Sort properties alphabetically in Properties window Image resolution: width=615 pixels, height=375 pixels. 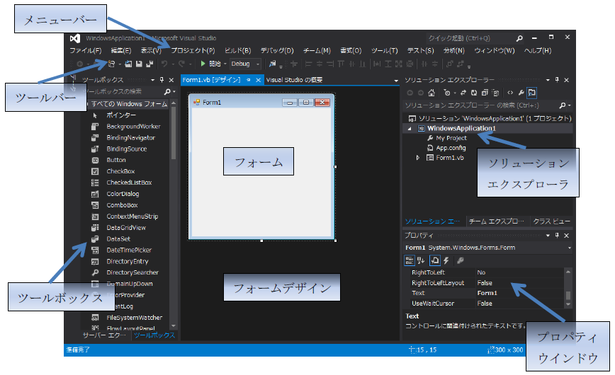(x=421, y=260)
